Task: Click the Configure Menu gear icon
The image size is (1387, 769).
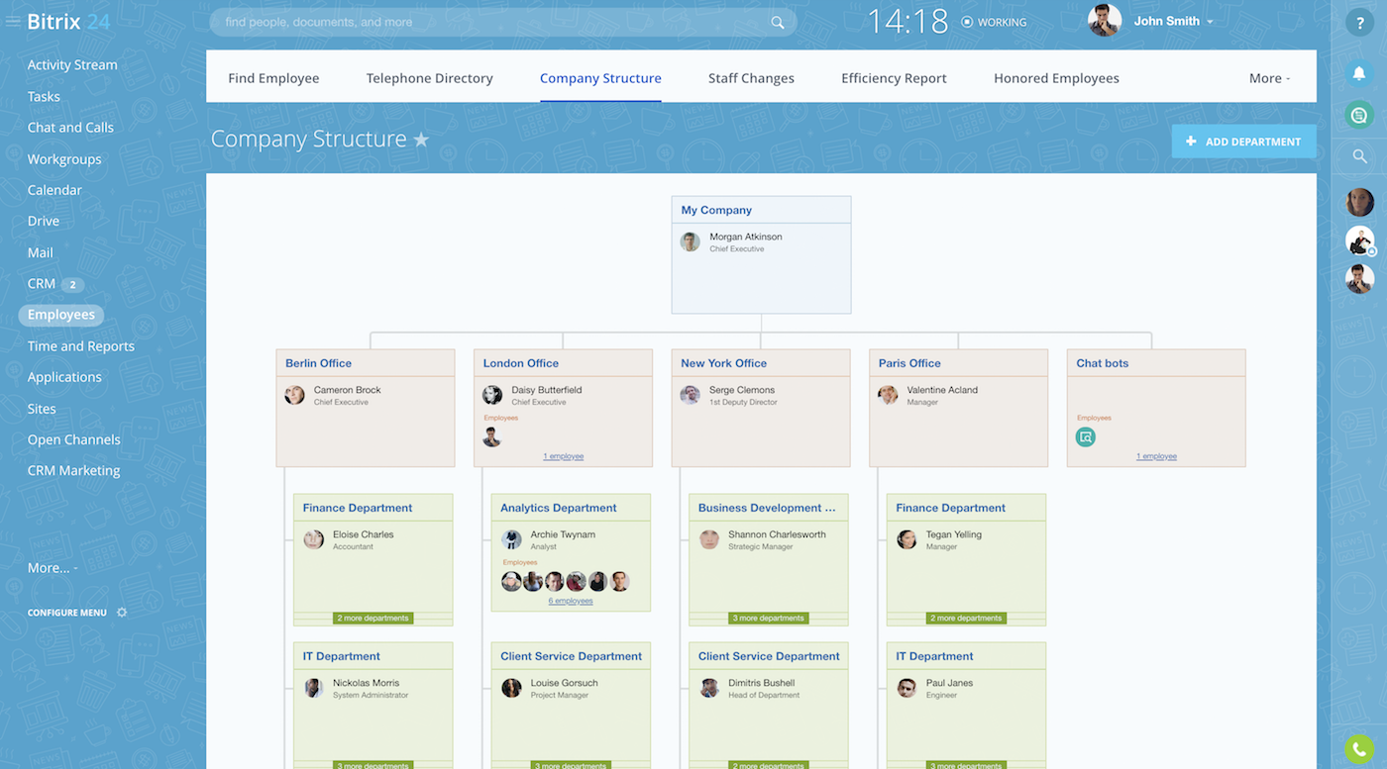Action: tap(122, 613)
